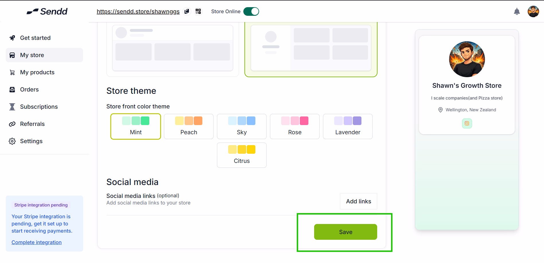Open the store QR code icon
544x263 pixels.
point(198,11)
